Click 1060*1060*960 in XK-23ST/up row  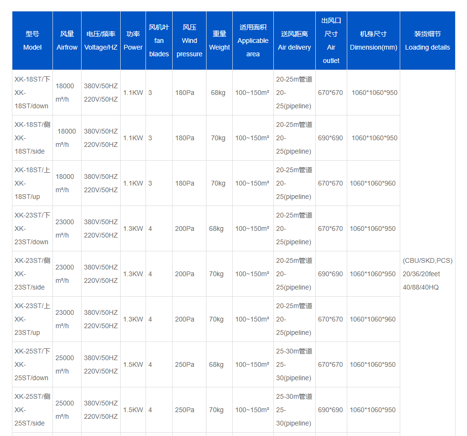[x=373, y=319]
